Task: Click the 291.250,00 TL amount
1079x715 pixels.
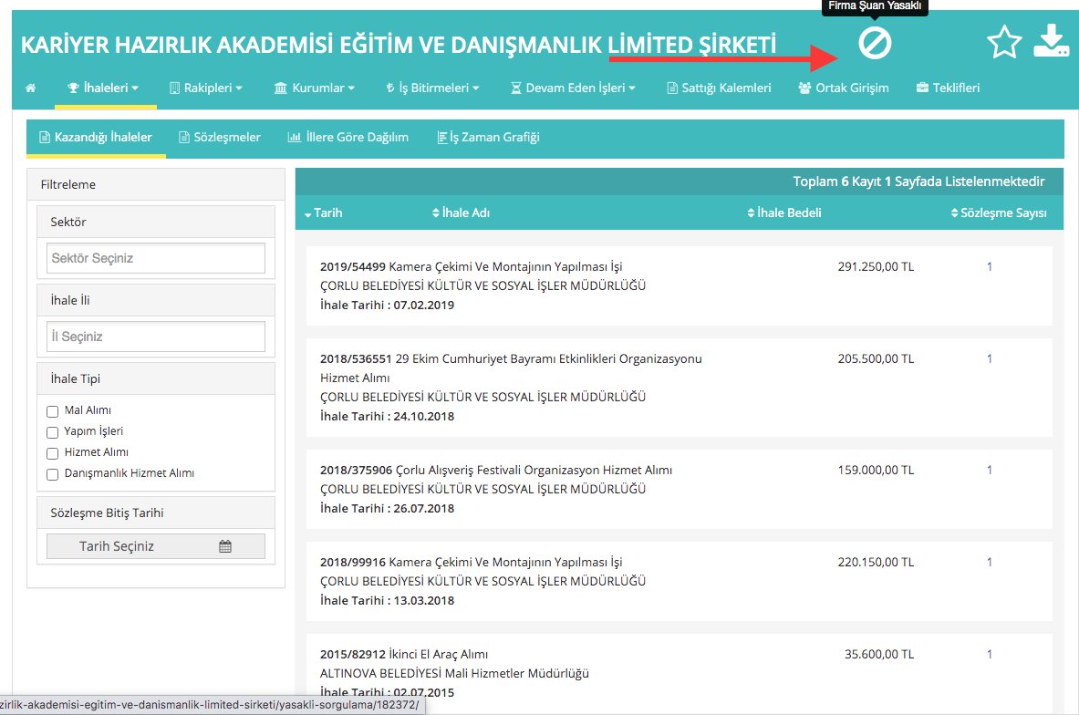Action: click(876, 267)
